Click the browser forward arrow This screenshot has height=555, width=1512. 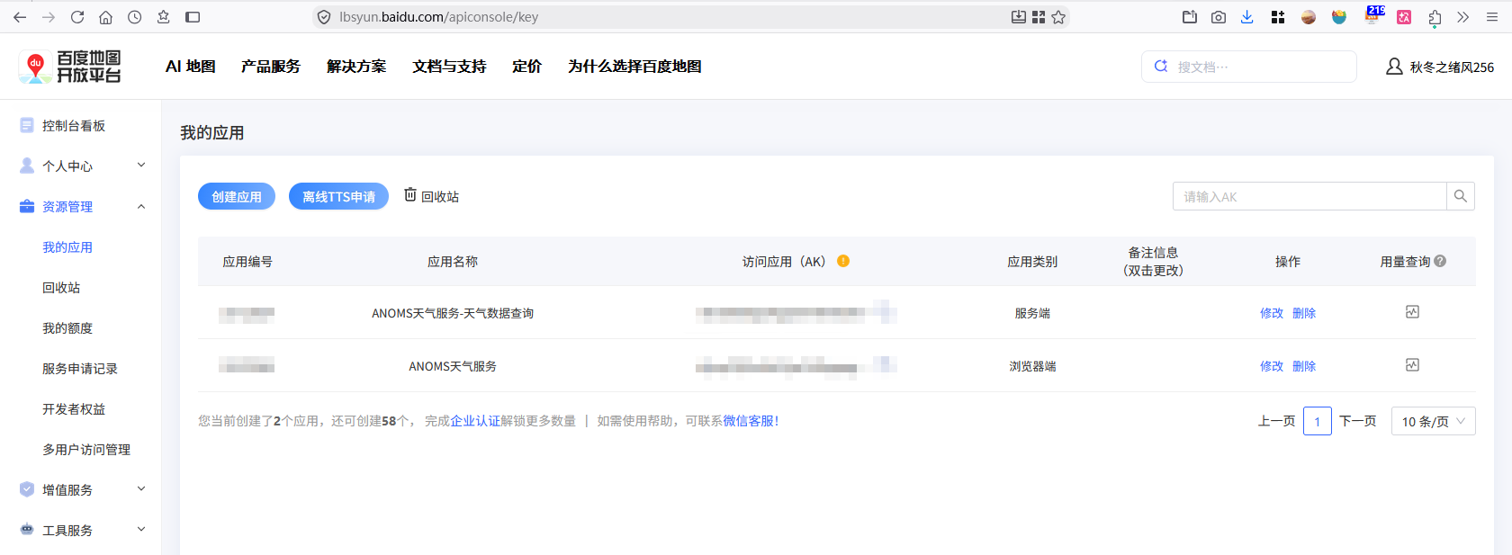point(49,17)
